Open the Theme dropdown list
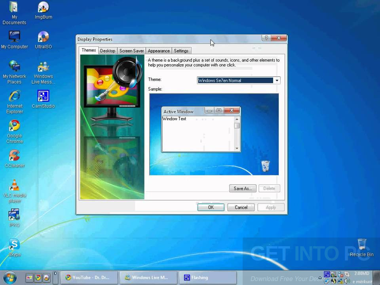 point(277,80)
